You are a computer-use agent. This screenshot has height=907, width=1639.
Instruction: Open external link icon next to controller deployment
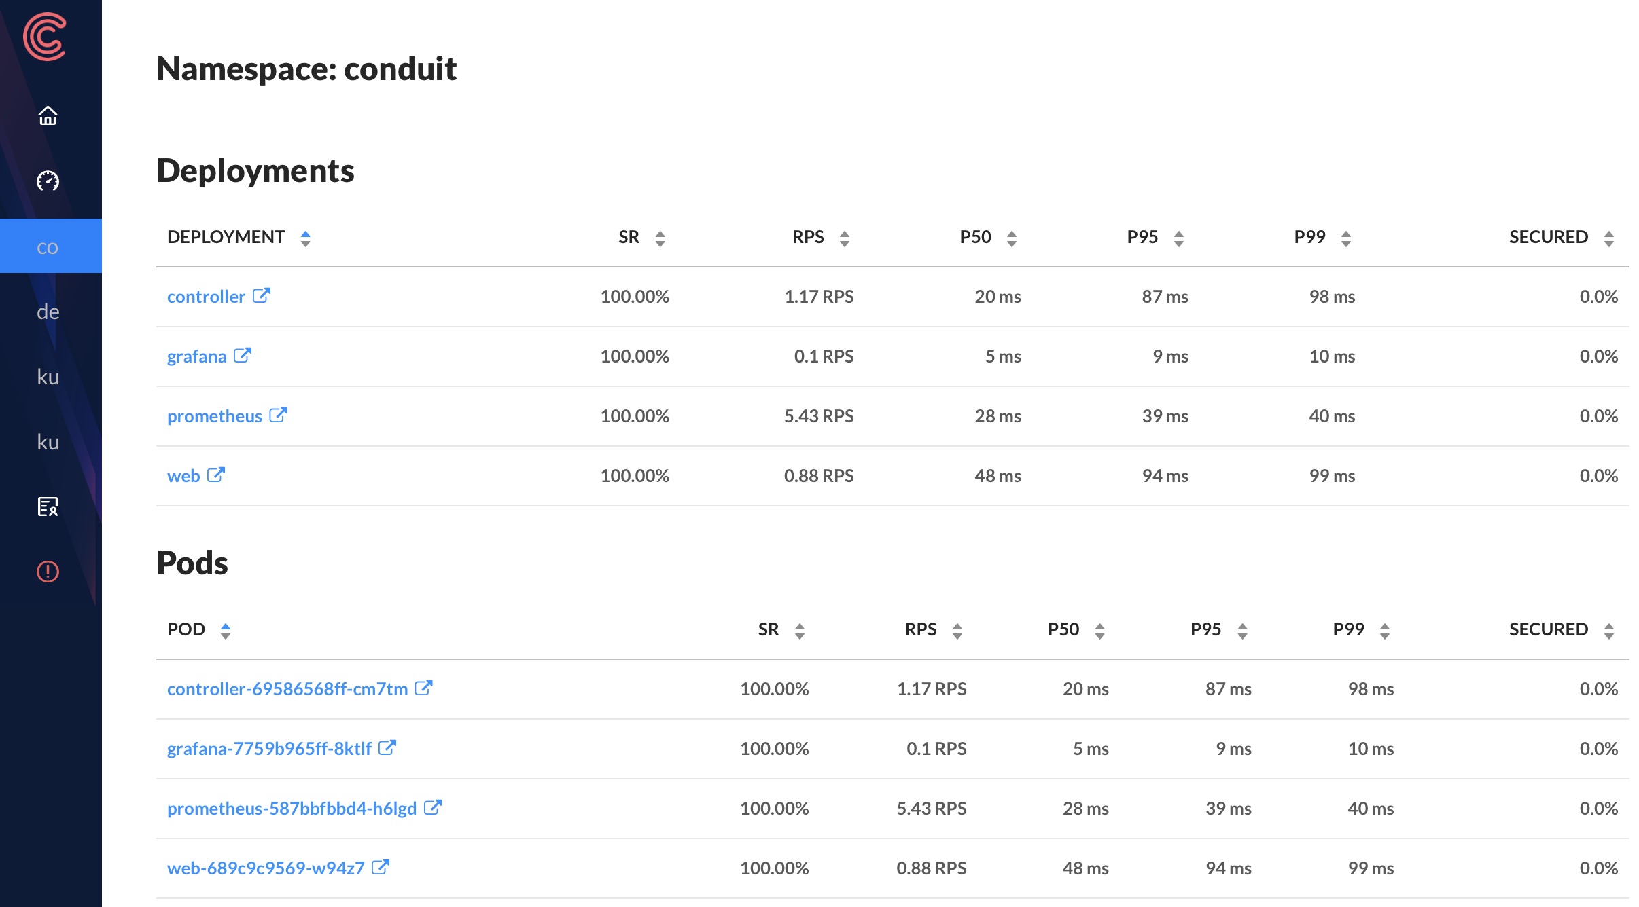click(262, 295)
